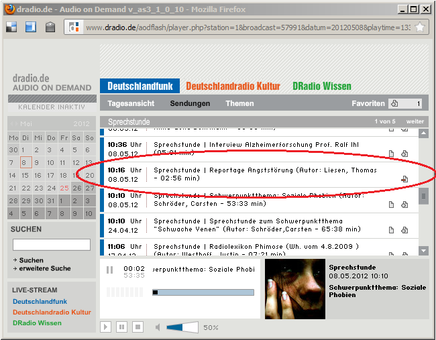Screen dimensions: 436x340
Task: Click the erweiterte Suche link
Action: (x=45, y=268)
